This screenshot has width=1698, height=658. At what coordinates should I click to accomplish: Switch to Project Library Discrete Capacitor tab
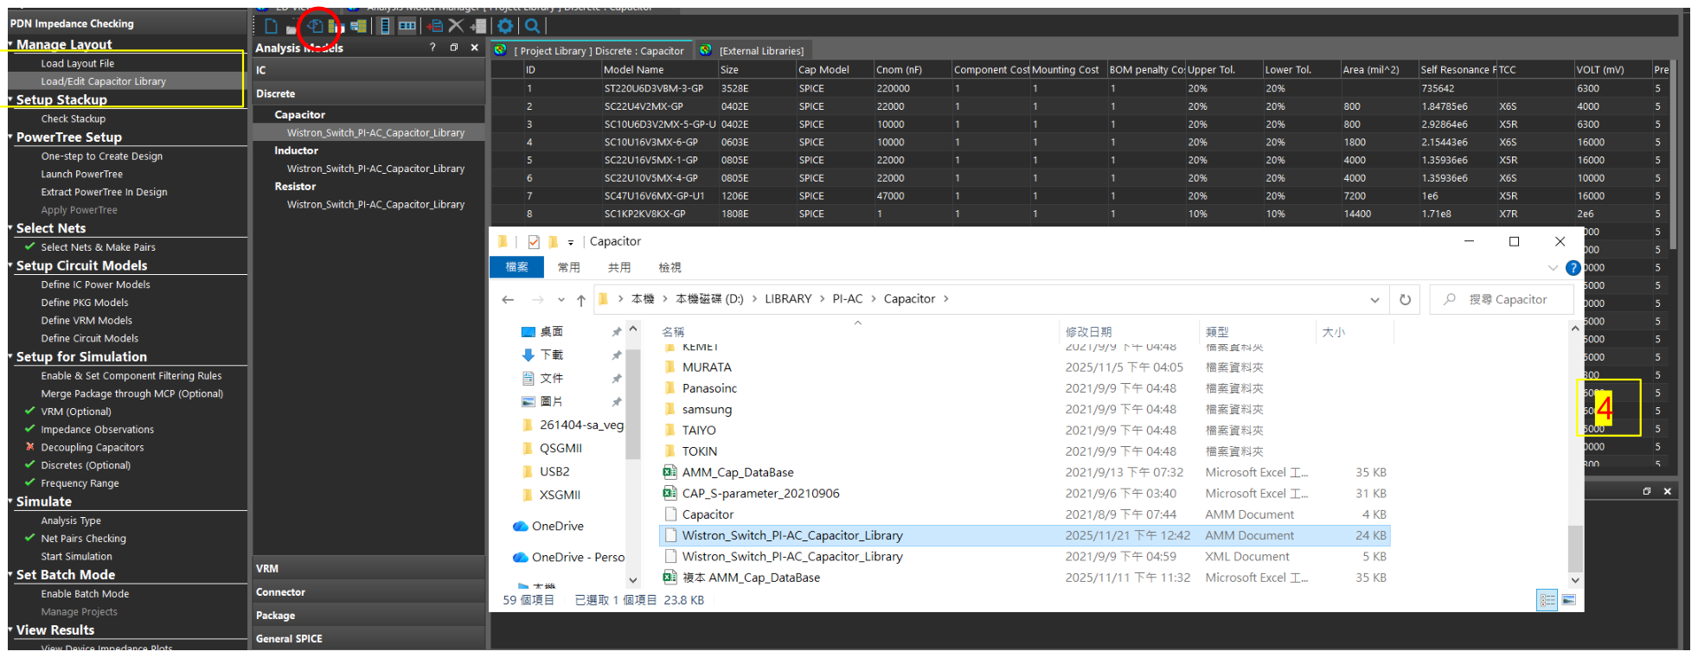pos(593,51)
